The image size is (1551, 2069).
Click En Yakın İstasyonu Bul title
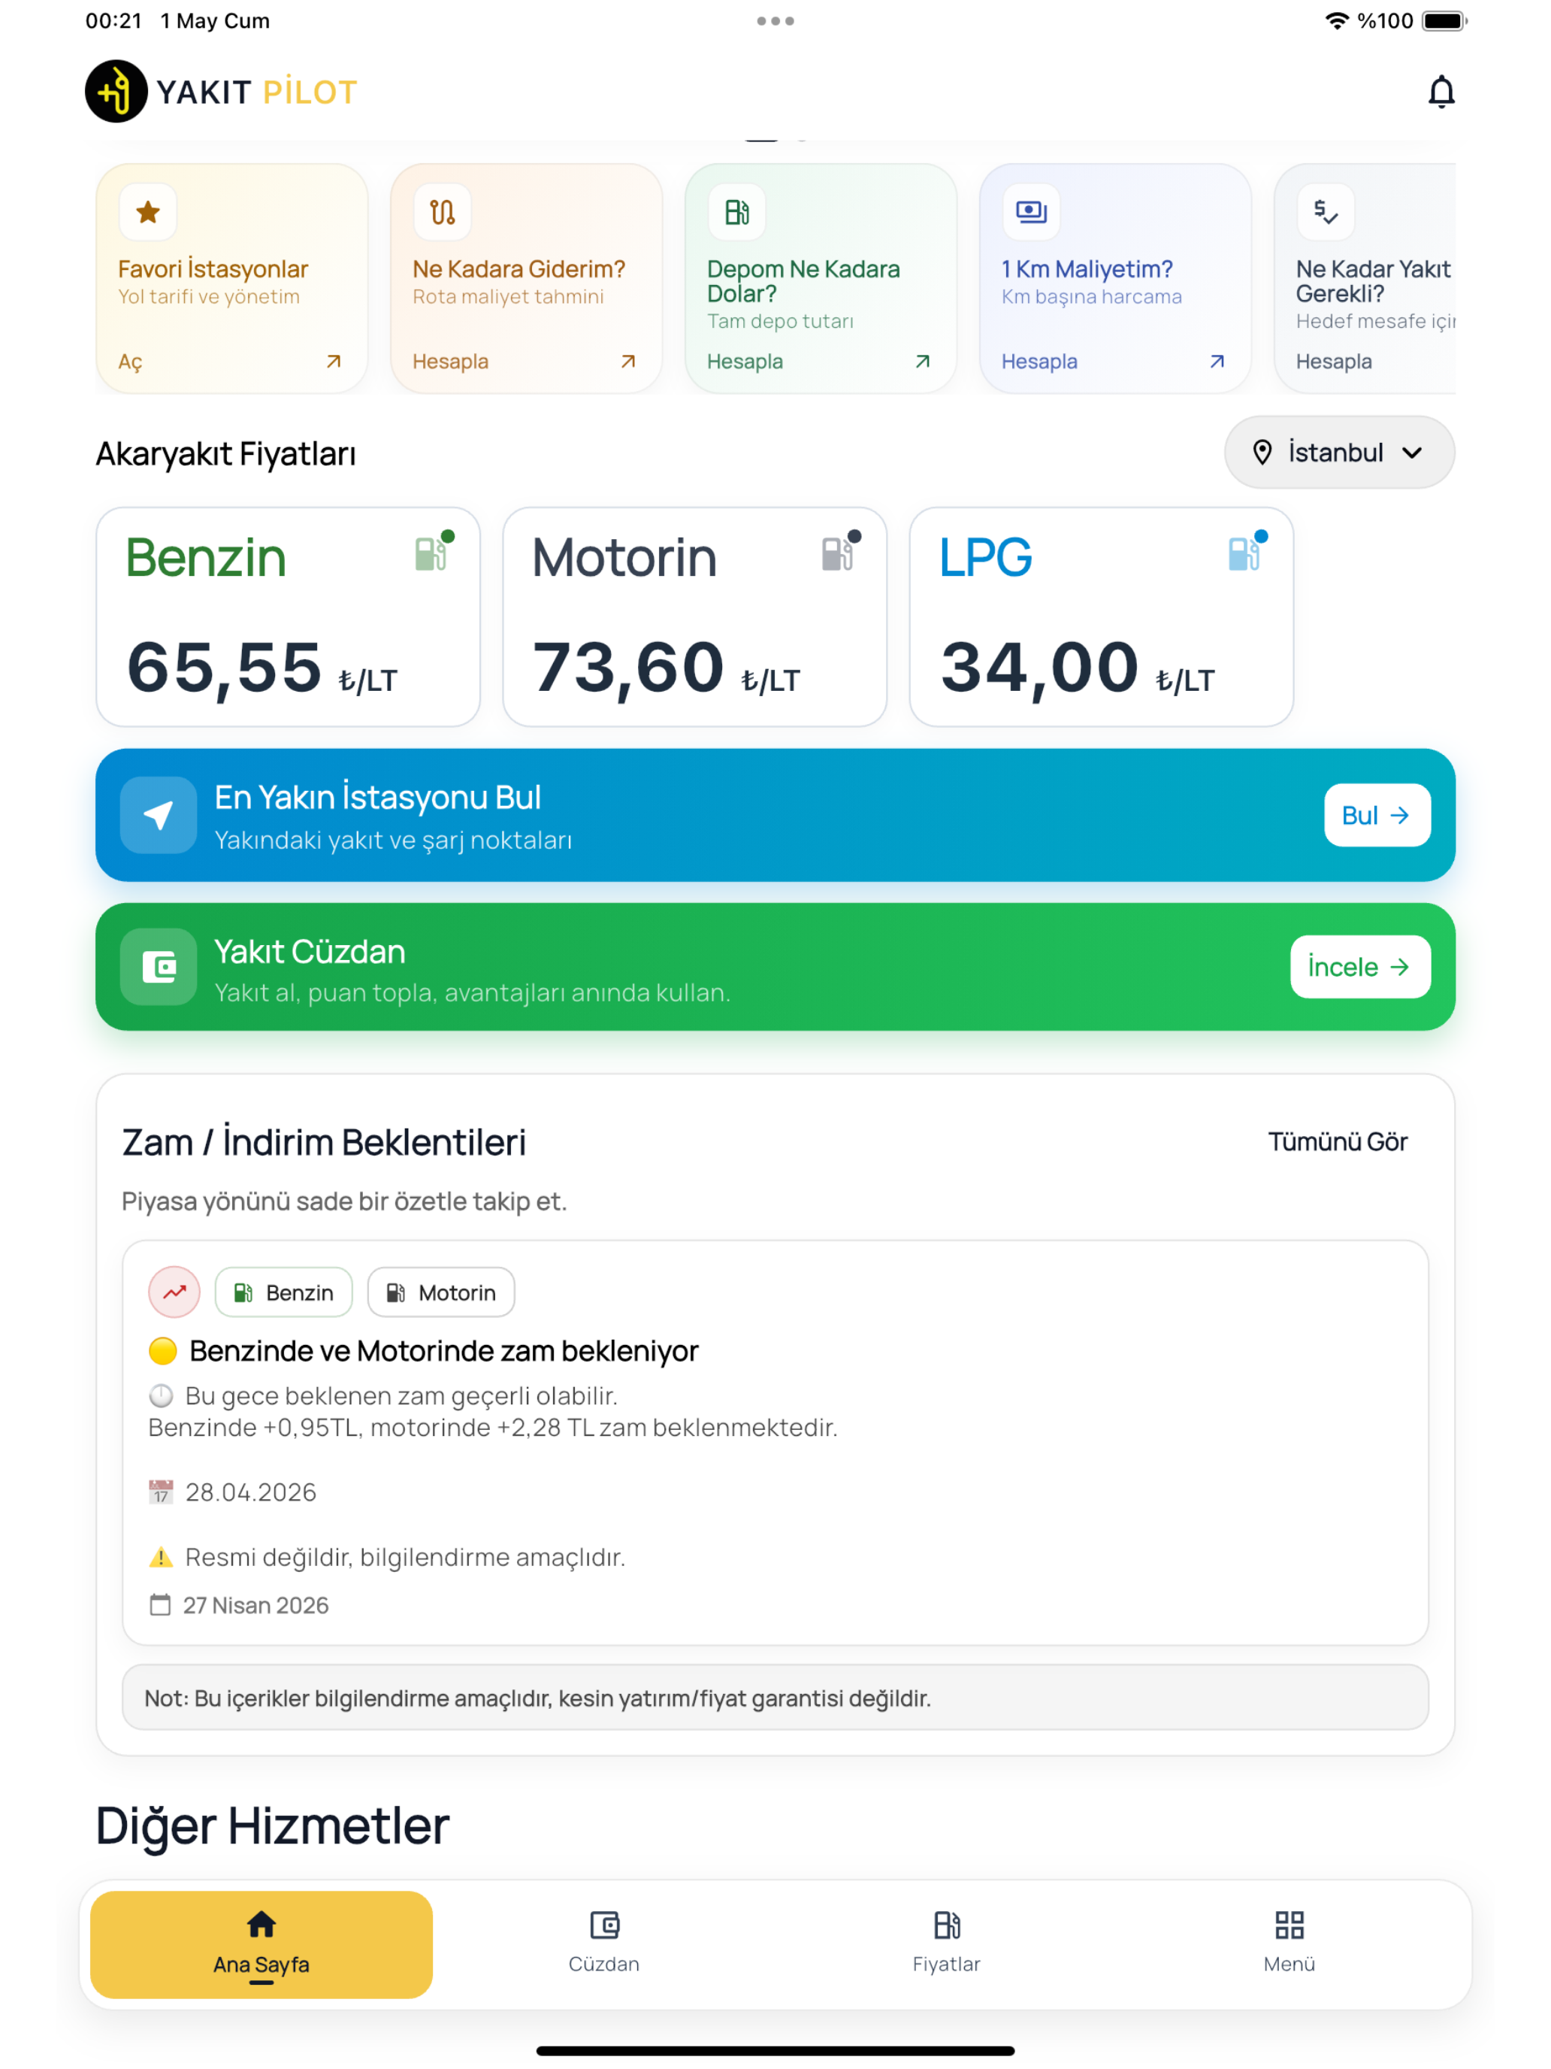pyautogui.click(x=378, y=797)
